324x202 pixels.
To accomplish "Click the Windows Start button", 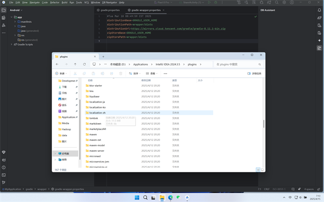I will tap(137, 198).
